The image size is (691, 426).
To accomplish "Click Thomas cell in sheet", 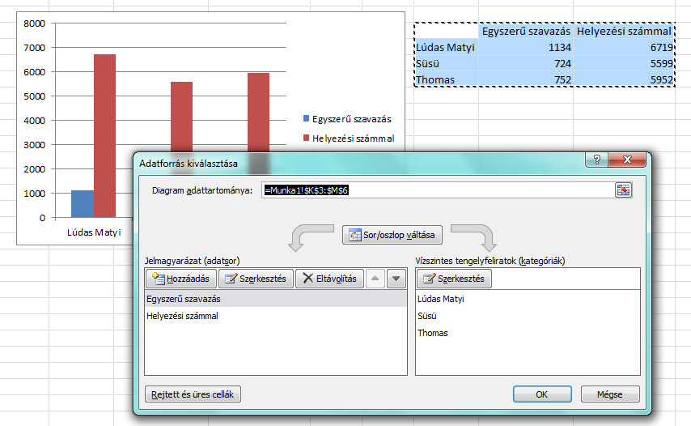I will tap(447, 79).
